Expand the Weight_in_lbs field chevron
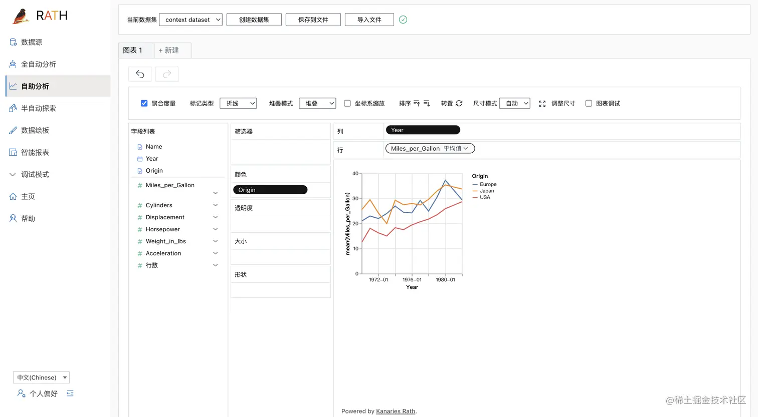Image resolution: width=758 pixels, height=417 pixels. [216, 241]
